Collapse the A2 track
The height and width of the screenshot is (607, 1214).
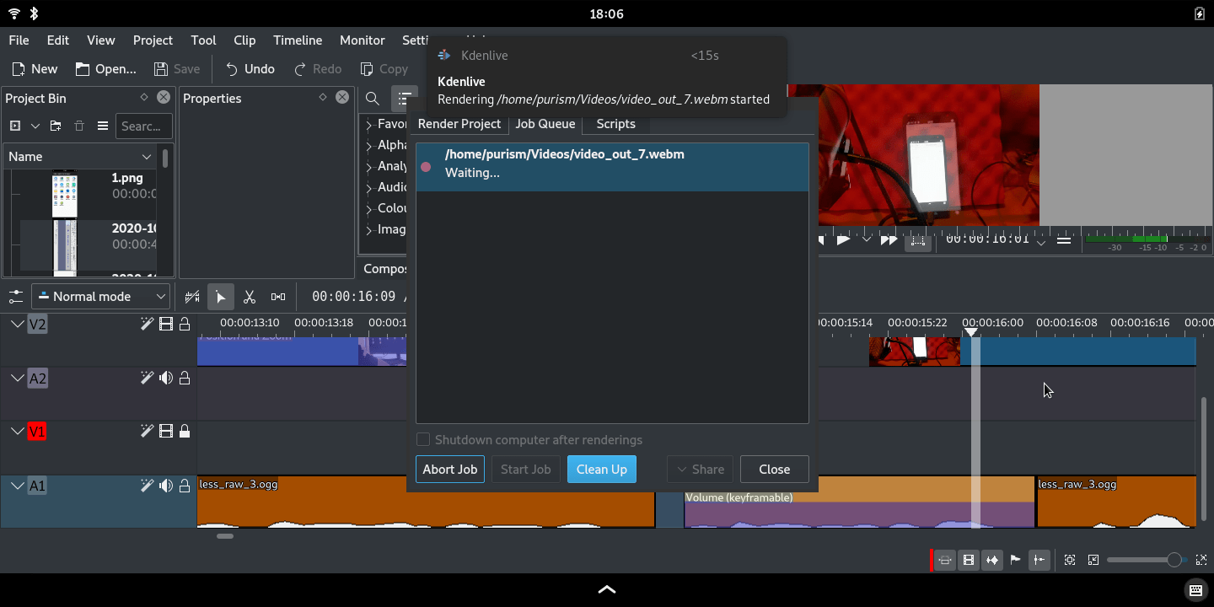(17, 379)
